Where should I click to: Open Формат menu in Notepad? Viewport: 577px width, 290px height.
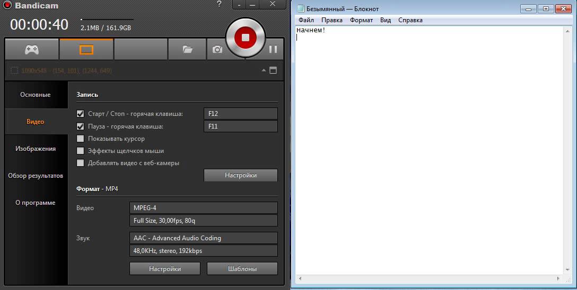tap(361, 20)
